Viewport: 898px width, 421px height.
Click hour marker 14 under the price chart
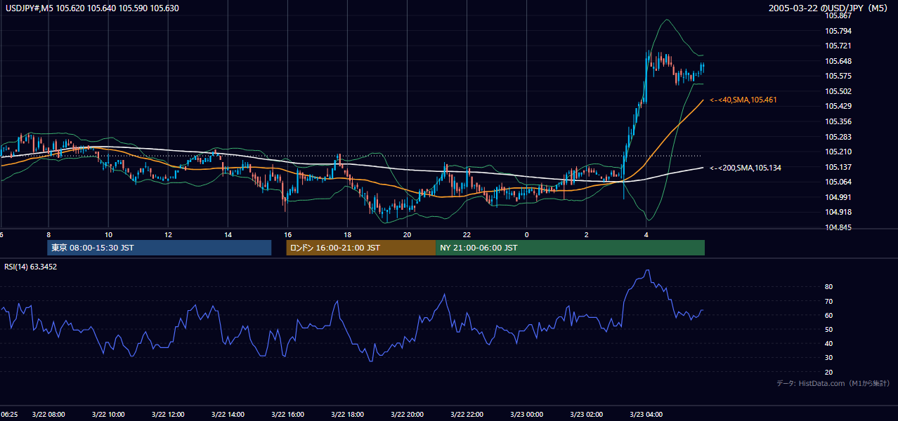click(x=228, y=235)
